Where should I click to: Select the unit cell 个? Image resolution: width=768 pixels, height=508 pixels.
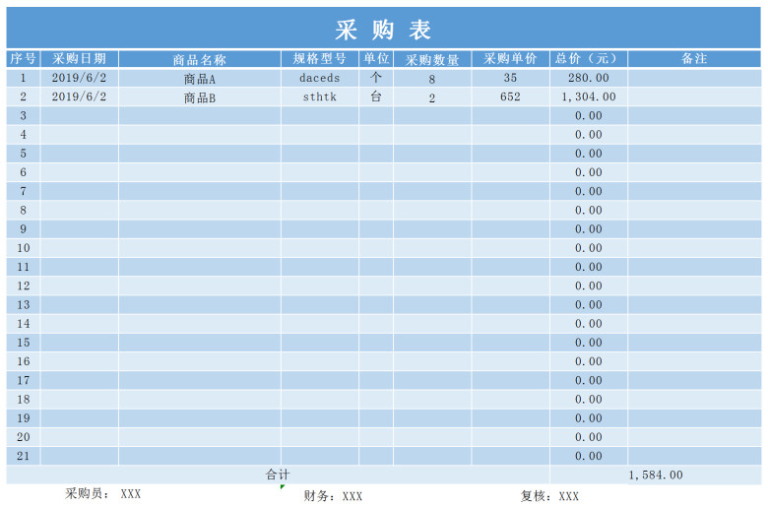tap(376, 78)
